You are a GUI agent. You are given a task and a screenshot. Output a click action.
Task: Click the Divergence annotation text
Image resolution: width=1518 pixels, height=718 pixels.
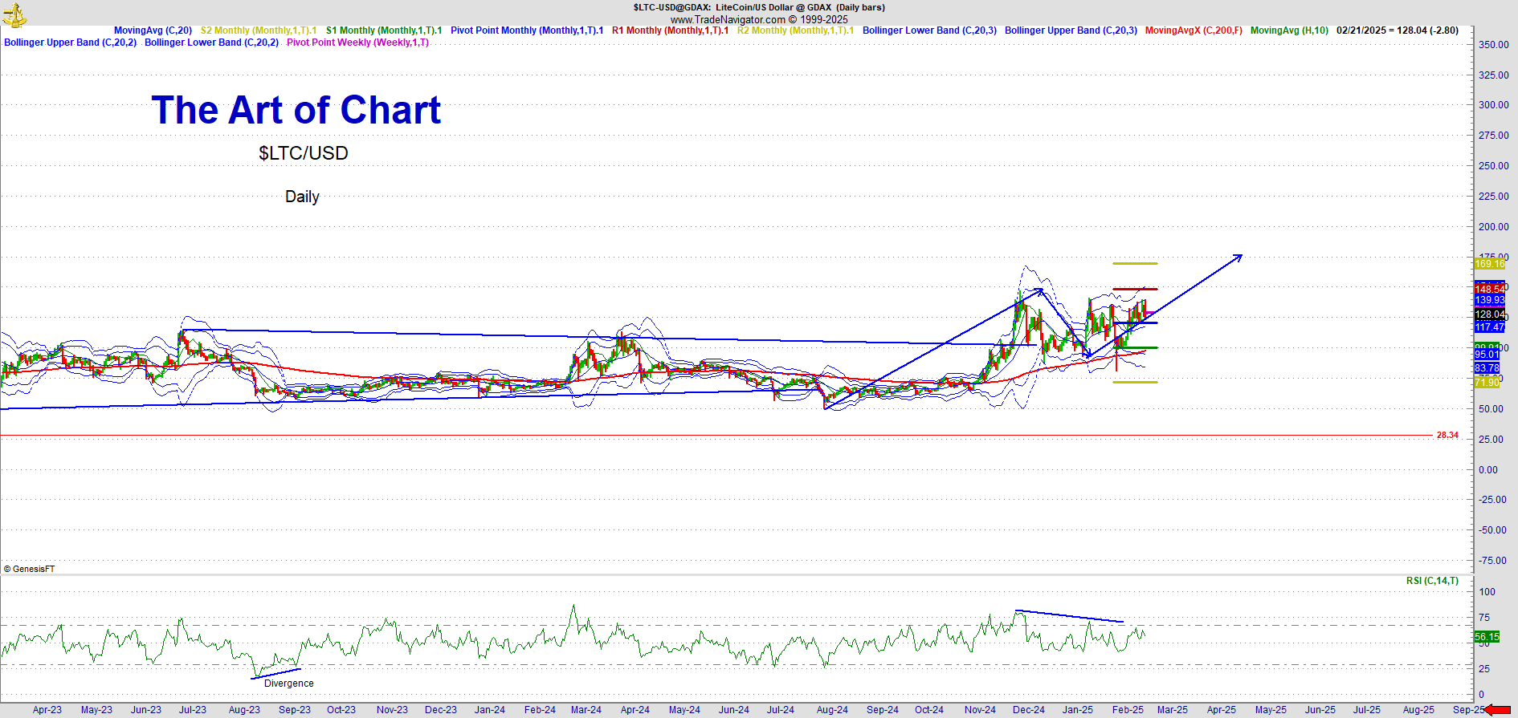(289, 684)
